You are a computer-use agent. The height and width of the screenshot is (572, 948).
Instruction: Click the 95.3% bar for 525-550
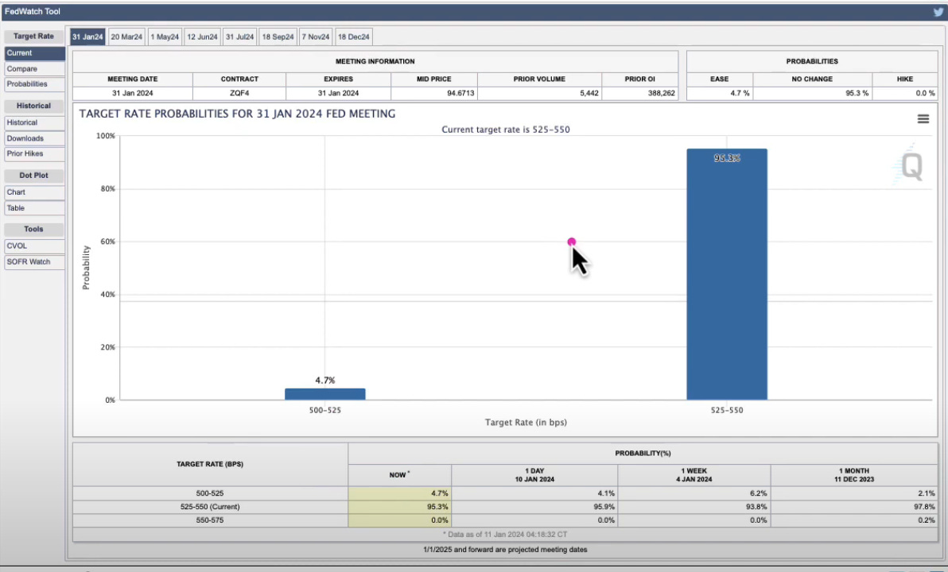point(727,274)
